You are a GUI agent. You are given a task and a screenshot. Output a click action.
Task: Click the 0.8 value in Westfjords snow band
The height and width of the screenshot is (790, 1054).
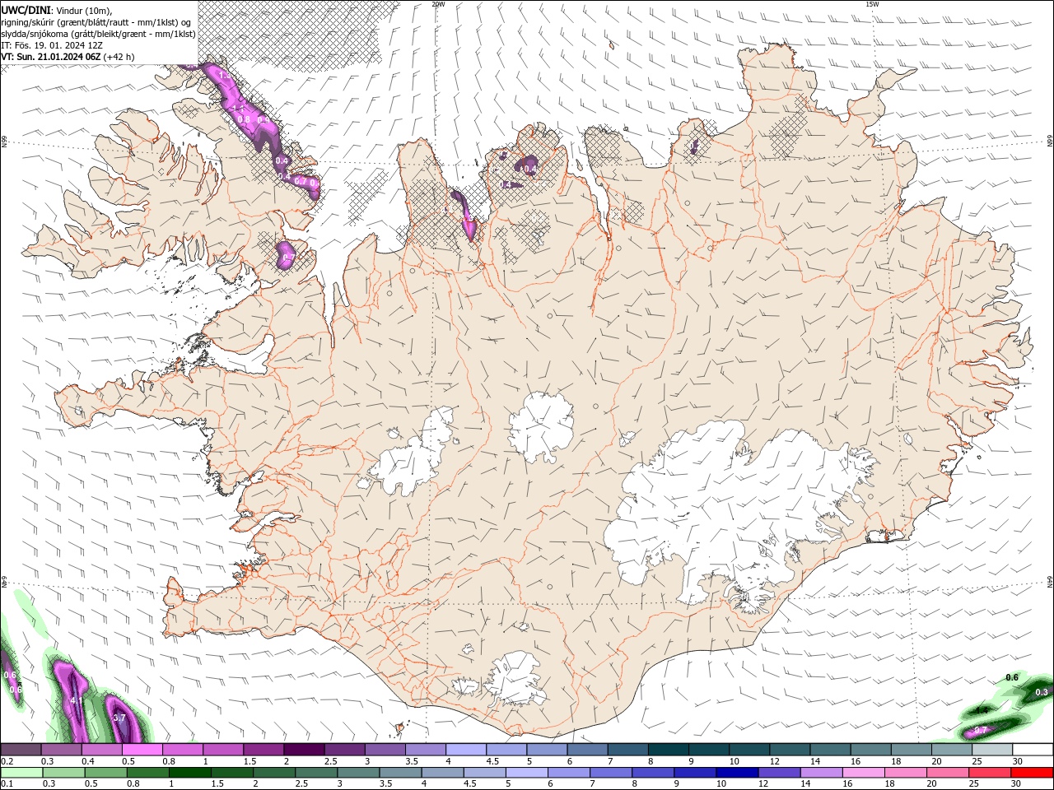click(x=244, y=119)
